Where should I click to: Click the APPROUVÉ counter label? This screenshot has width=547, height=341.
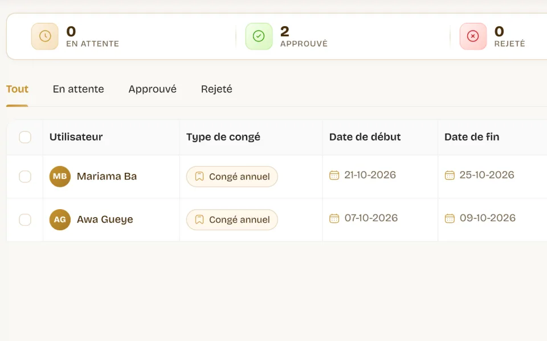click(x=304, y=44)
